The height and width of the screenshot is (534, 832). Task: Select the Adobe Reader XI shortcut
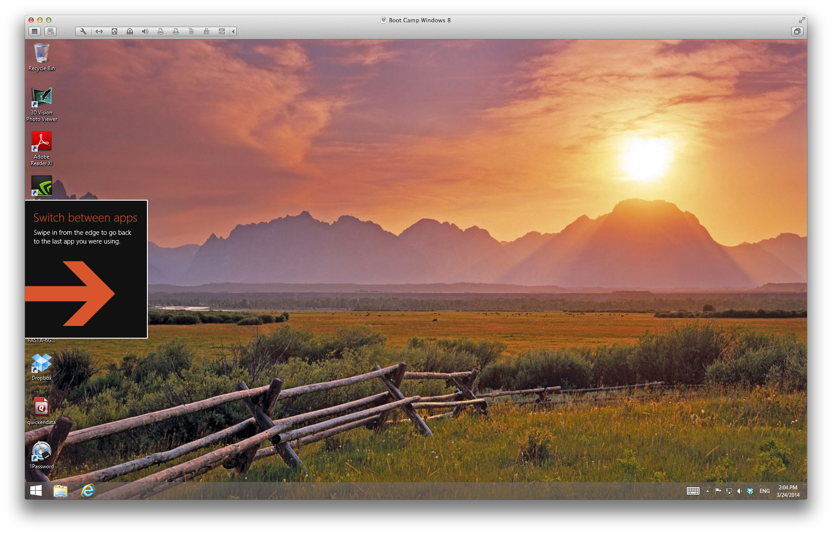[x=42, y=149]
